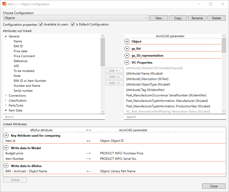Click the dRofus app icon in title bar
The image size is (229, 192).
tap(4, 4)
